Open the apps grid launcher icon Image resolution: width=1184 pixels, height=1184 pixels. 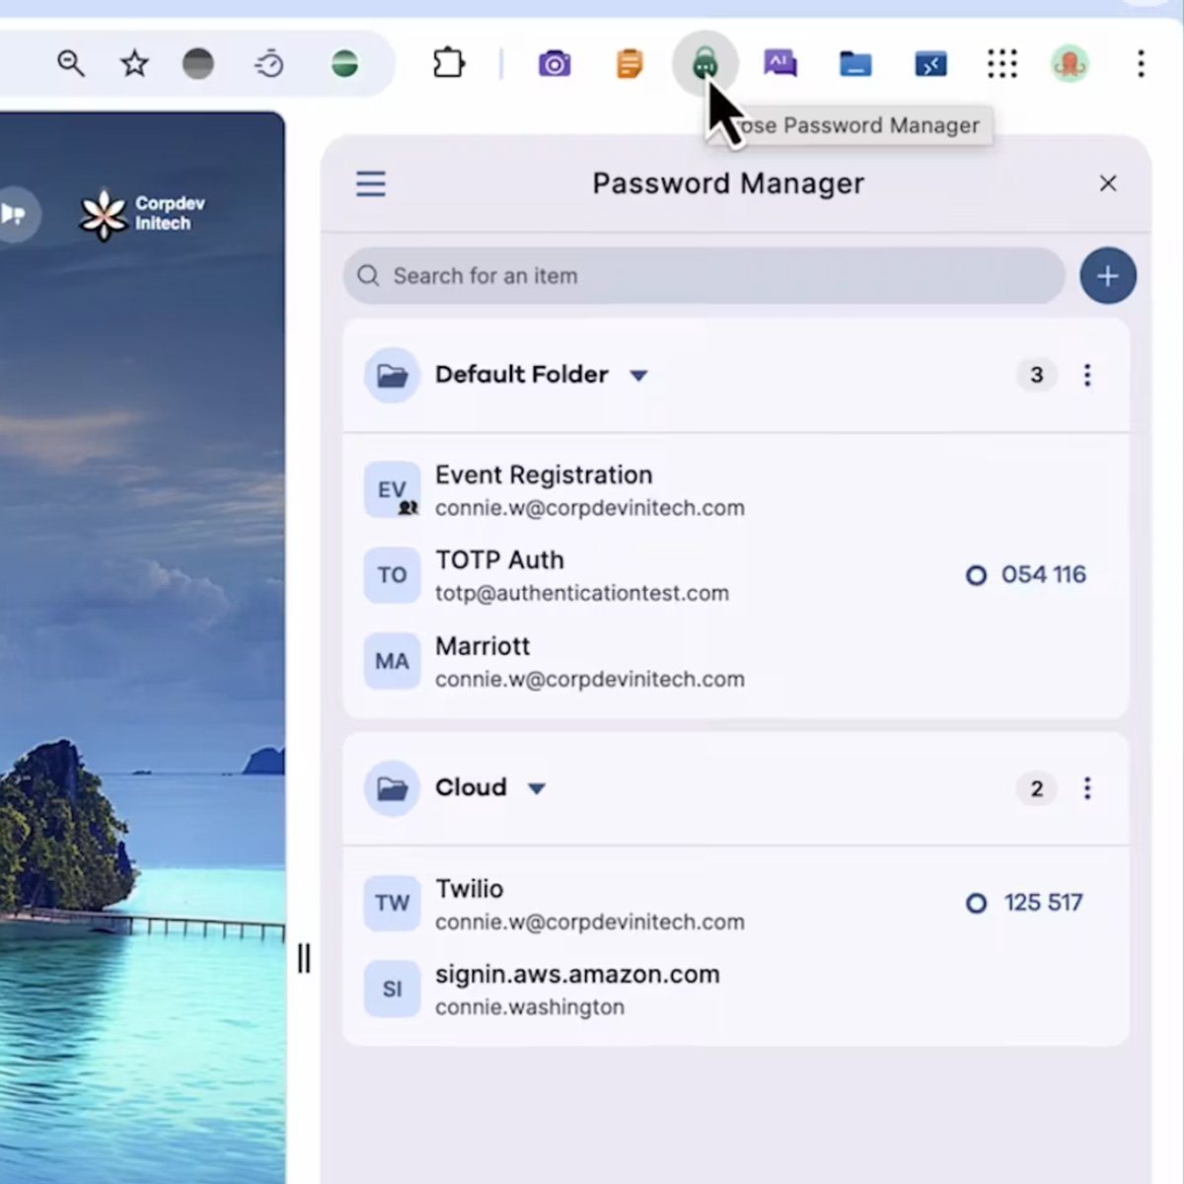1001,64
